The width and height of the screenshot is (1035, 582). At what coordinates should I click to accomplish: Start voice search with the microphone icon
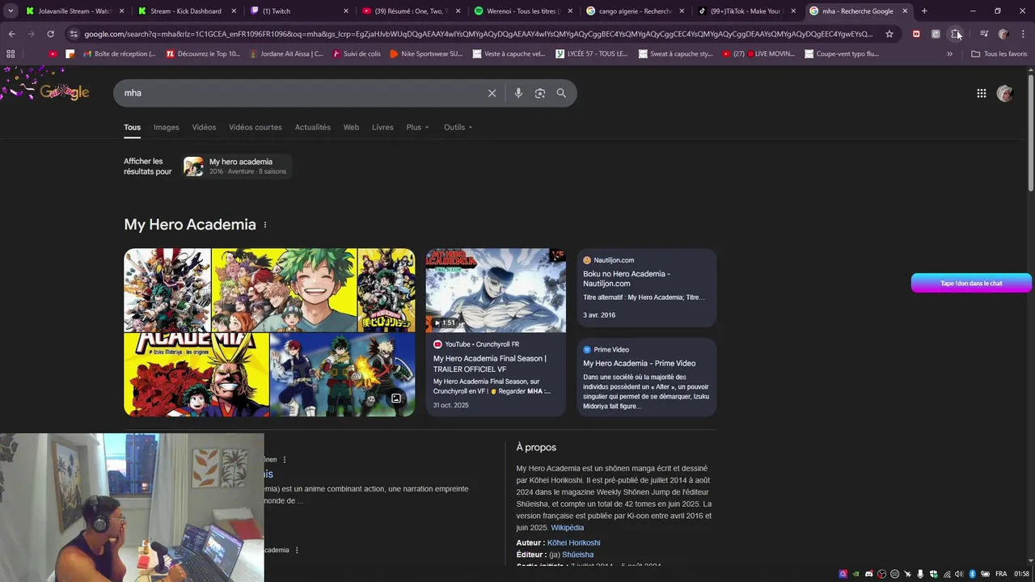coord(518,93)
